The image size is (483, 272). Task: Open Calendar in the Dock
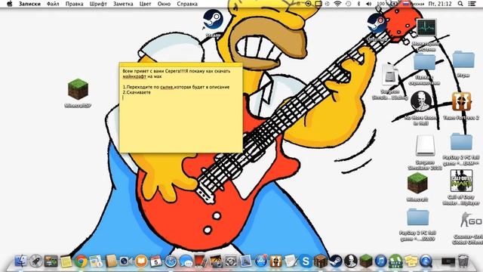(156, 261)
